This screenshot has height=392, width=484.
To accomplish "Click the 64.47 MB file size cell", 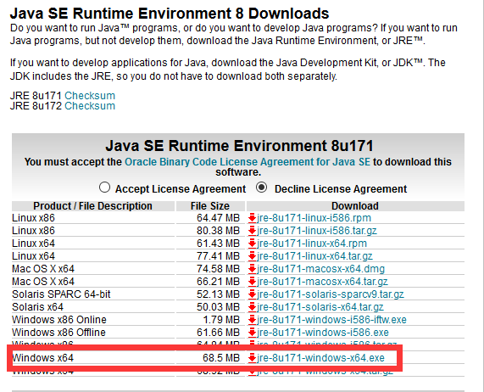I will click(218, 218).
